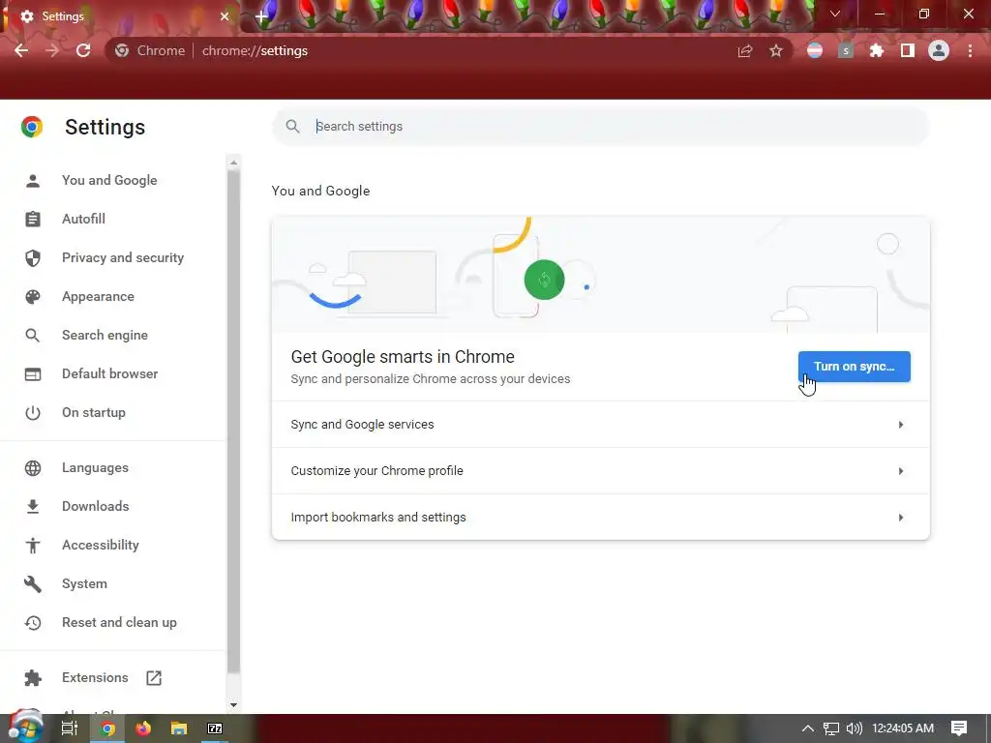Open the Chrome three-dot menu
Viewport: 991px width, 743px height.
[970, 50]
